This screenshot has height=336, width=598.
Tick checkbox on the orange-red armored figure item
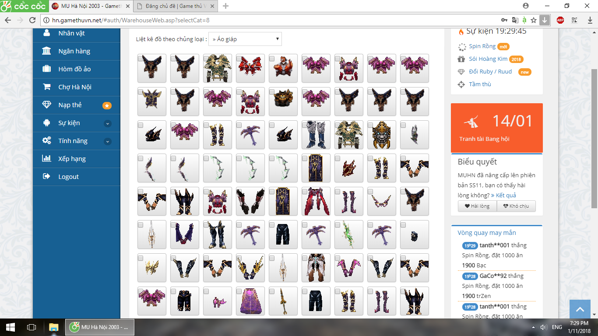tap(272, 59)
